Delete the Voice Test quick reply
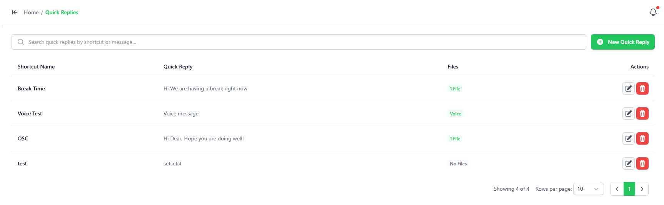Screen dimensions: 664x205 tap(642, 113)
